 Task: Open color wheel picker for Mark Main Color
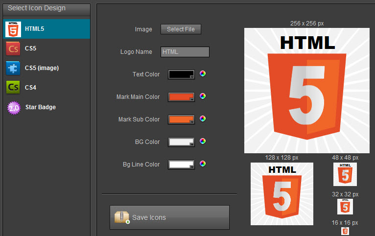pyautogui.click(x=203, y=96)
